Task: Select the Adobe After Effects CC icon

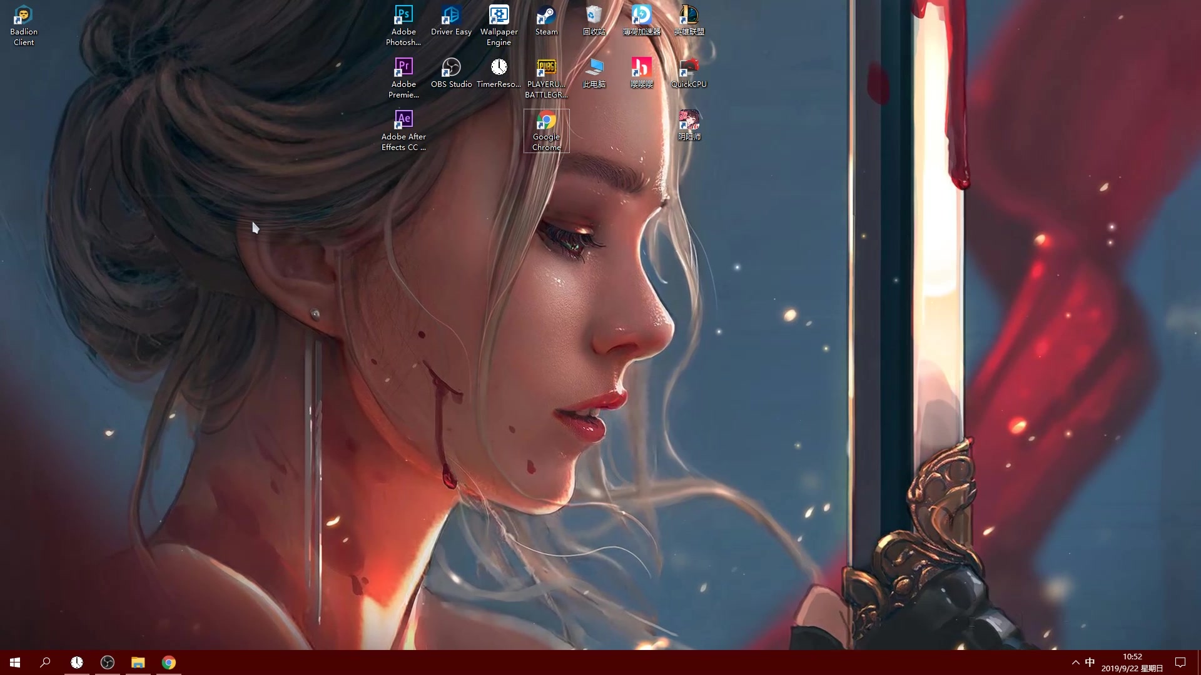Action: [x=403, y=130]
